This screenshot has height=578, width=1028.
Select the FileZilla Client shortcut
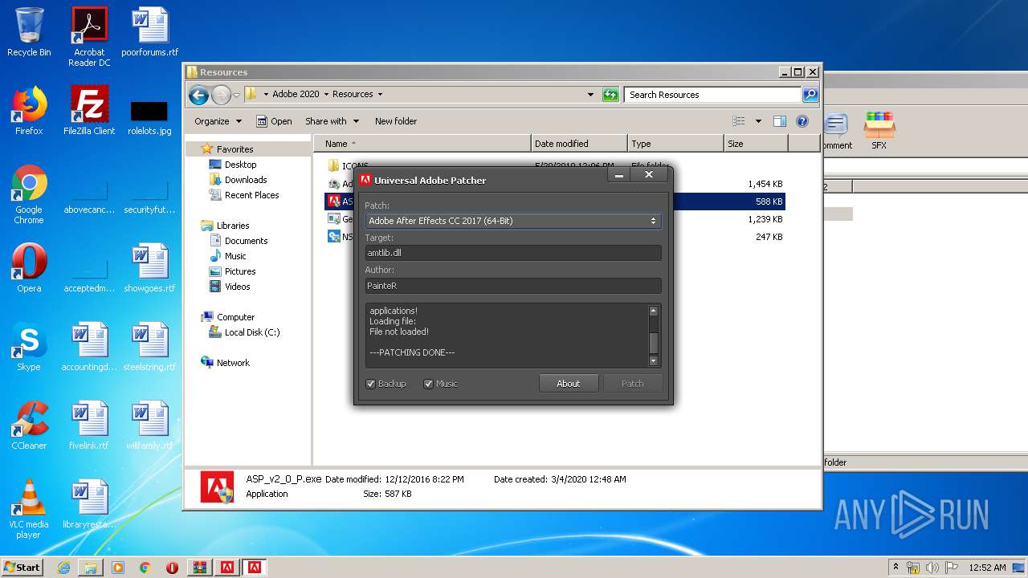(x=89, y=111)
